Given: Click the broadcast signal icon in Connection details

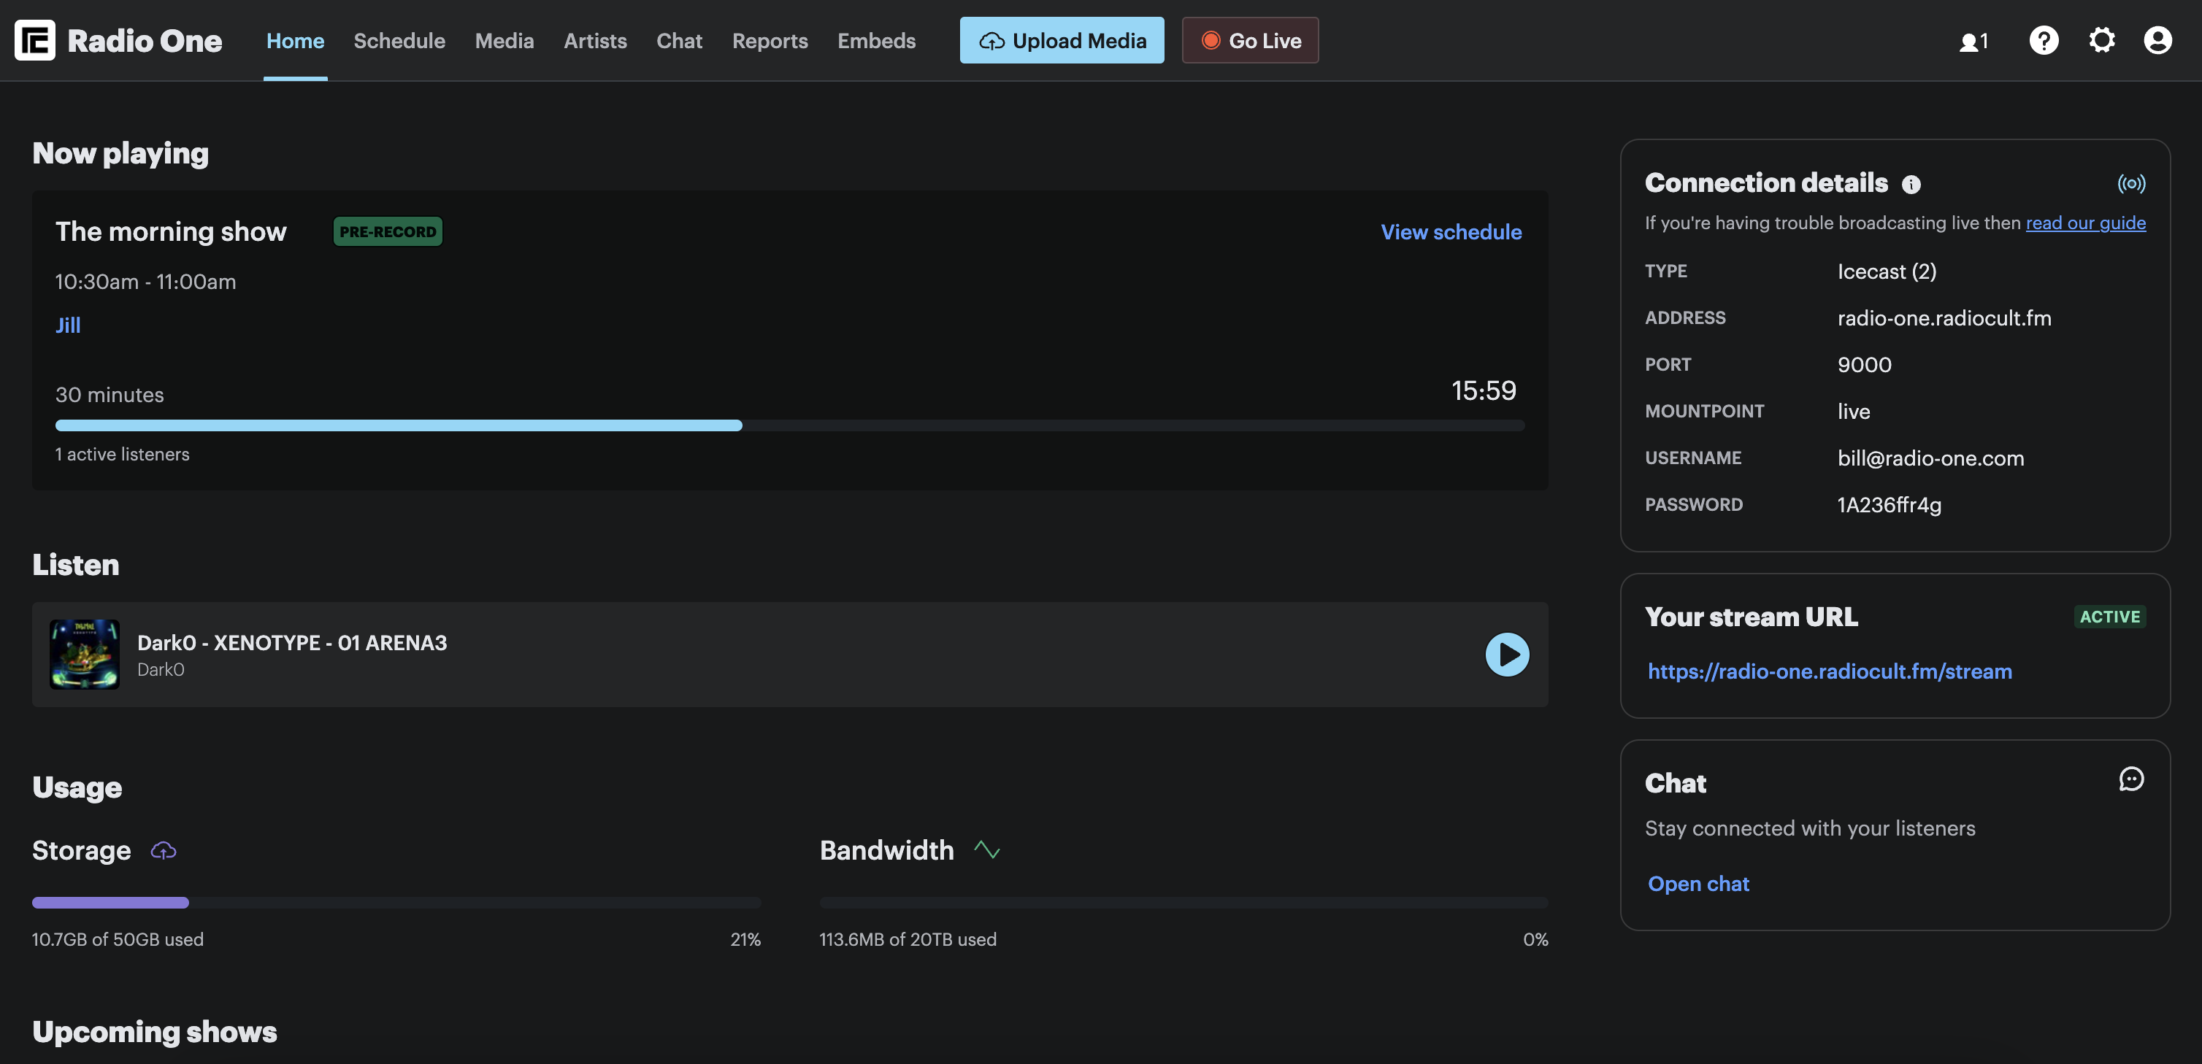Looking at the screenshot, I should click(x=2130, y=184).
